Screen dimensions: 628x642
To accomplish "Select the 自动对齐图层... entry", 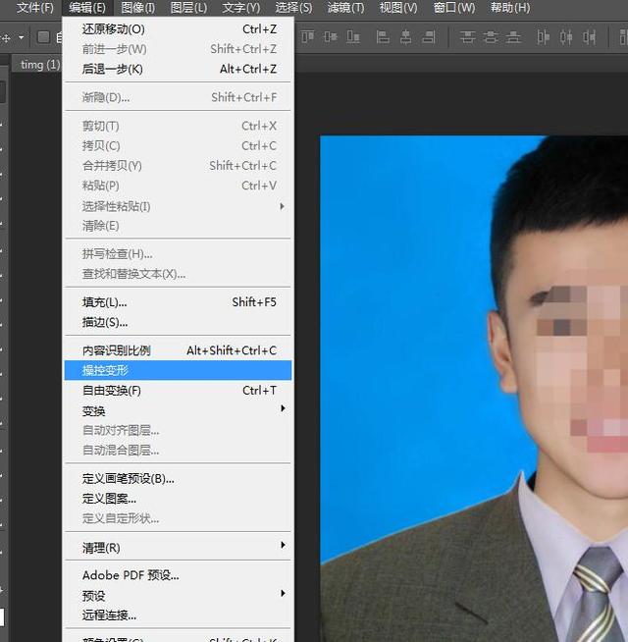I will (x=178, y=430).
